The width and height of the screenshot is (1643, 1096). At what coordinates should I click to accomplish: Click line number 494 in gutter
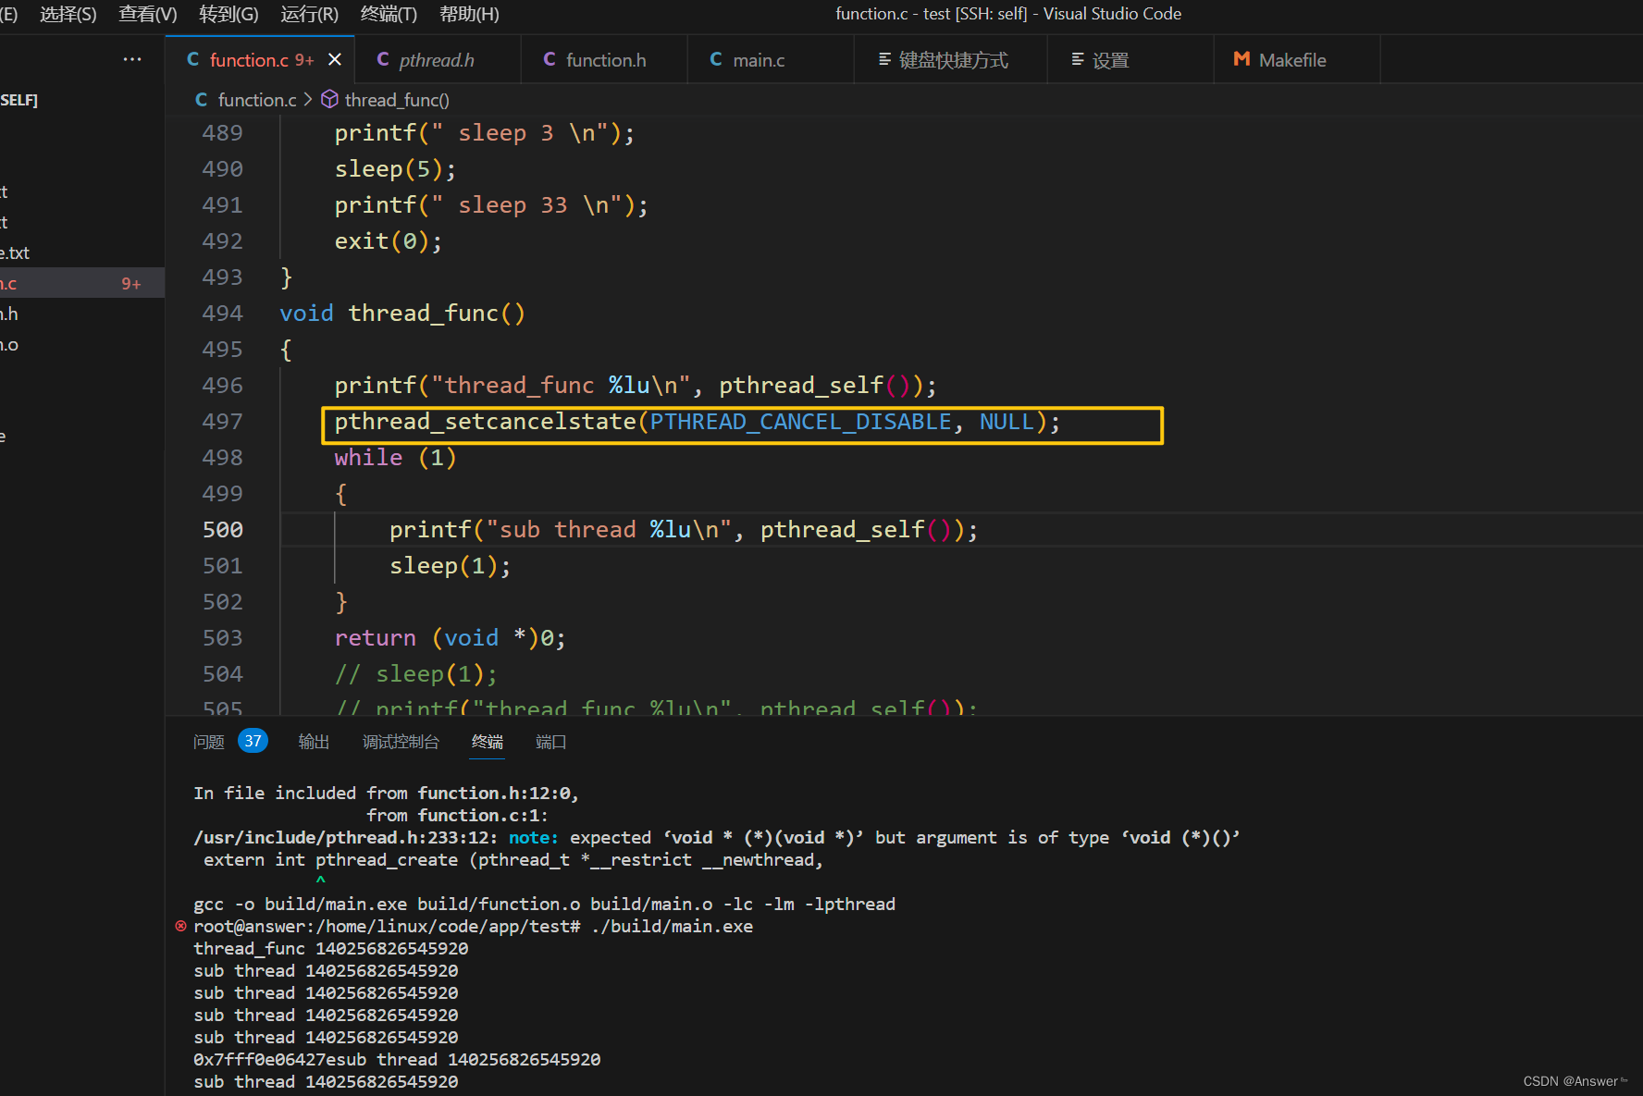click(x=223, y=313)
